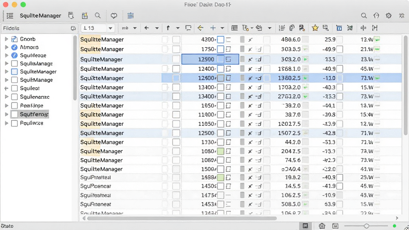The width and height of the screenshot is (409, 230).
Task: Add a new row with the plus icon
Action: tap(213, 28)
